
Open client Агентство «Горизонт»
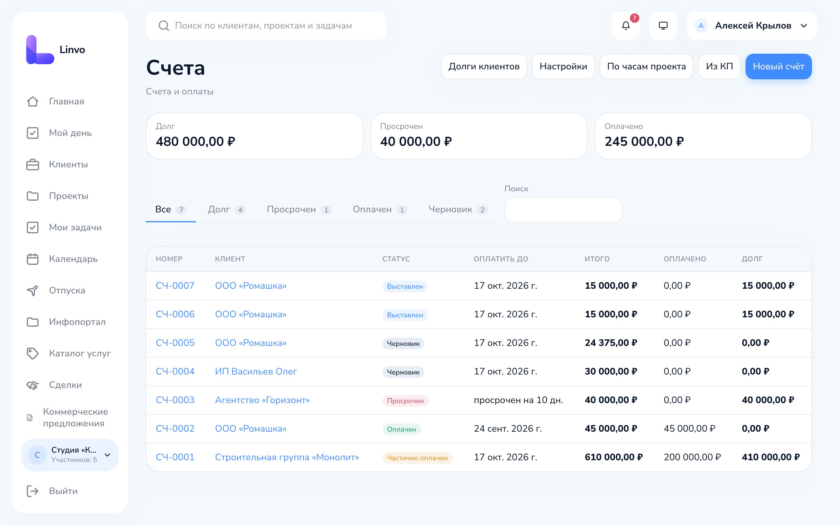pos(262,400)
